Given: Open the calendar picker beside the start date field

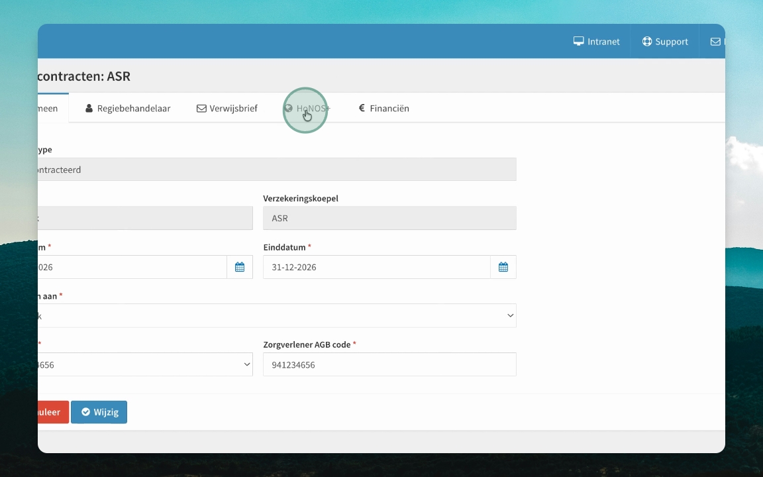Looking at the screenshot, I should (x=239, y=267).
